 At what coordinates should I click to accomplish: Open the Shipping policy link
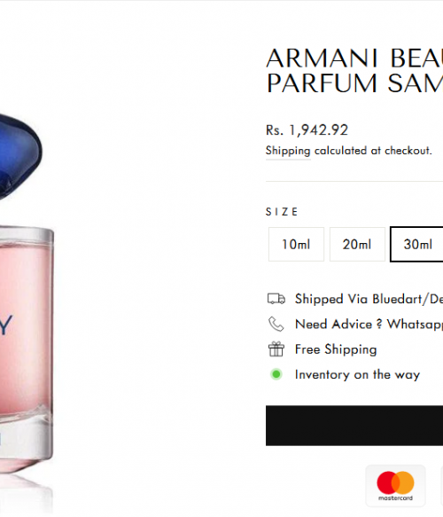288,151
